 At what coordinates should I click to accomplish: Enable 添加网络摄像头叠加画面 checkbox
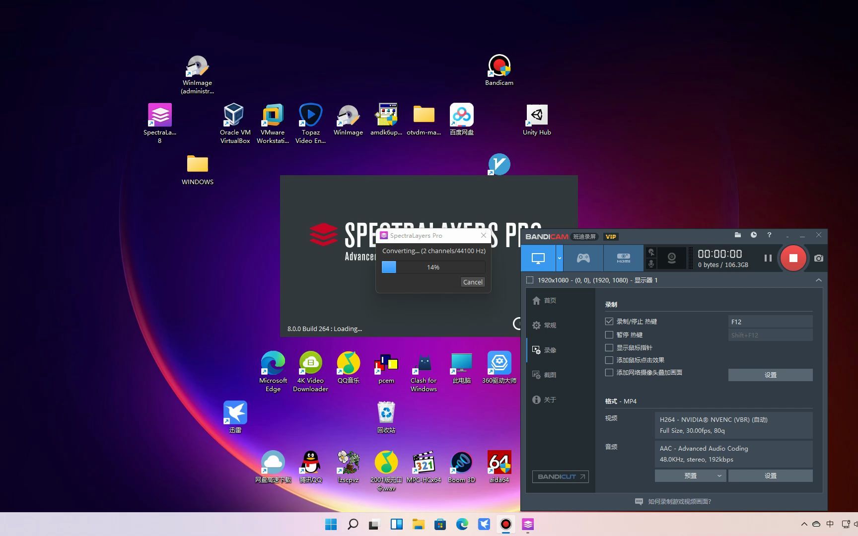(609, 372)
